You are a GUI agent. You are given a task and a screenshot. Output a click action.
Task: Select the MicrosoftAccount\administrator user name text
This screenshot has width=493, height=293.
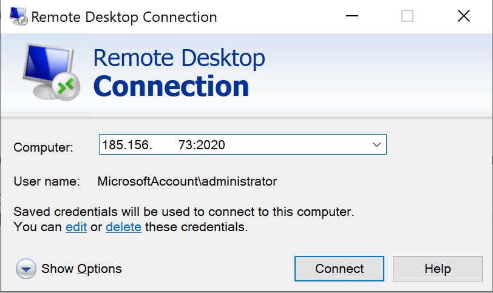187,181
